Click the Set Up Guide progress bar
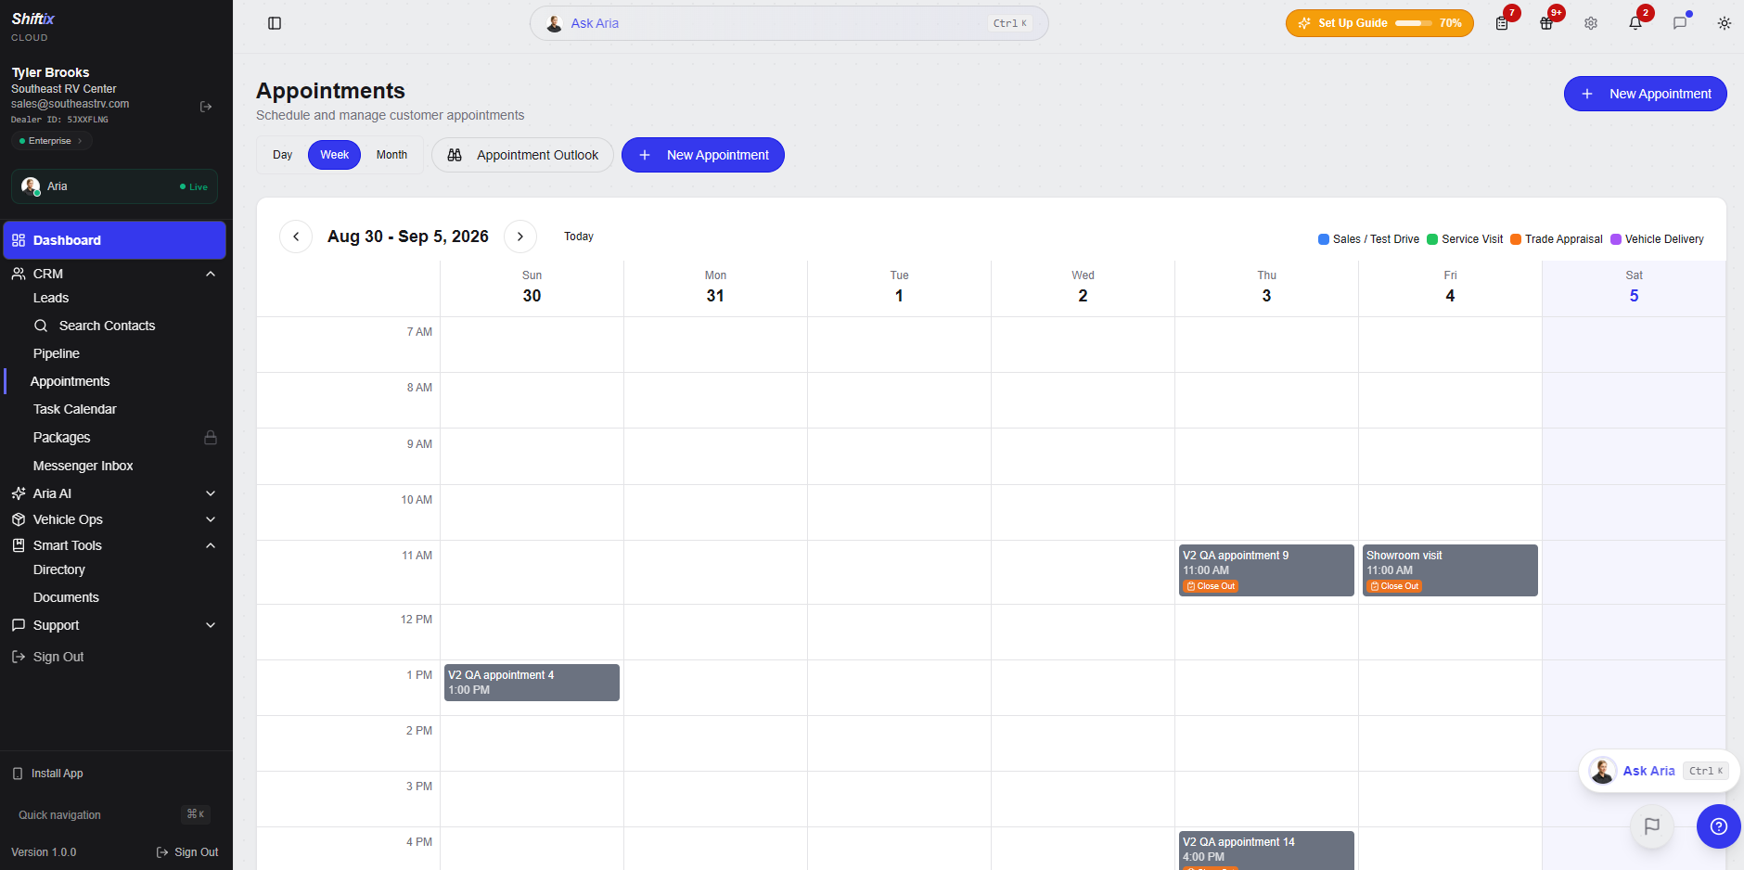Screen dimensions: 1744x870 pos(1414,23)
